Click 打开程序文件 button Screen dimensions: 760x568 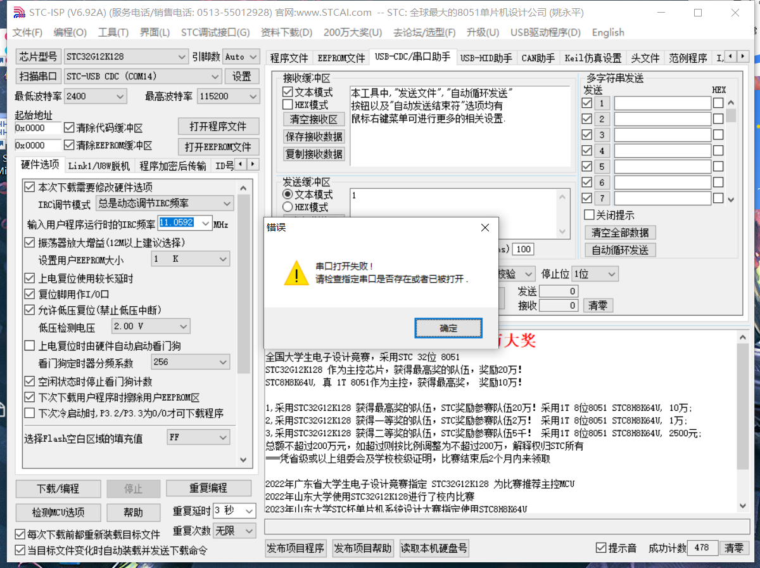pos(218,126)
